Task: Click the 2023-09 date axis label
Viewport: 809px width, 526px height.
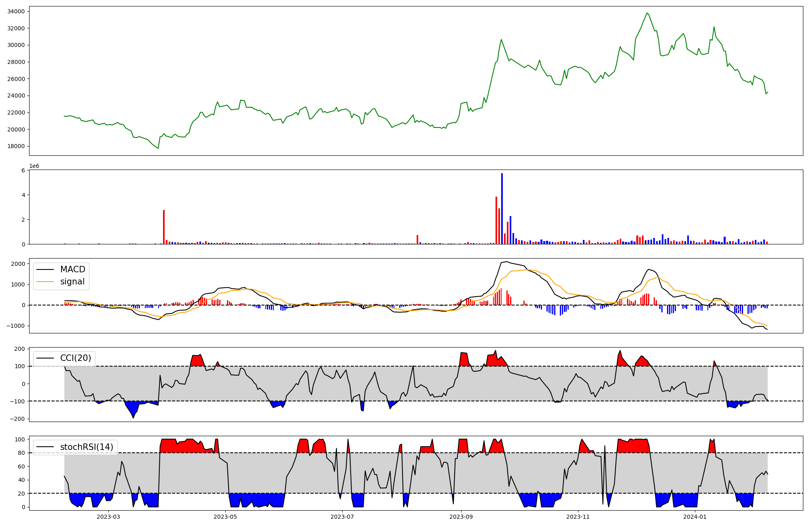Action: [461, 517]
